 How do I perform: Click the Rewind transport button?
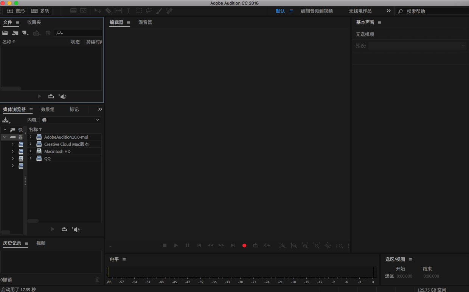tap(210, 246)
